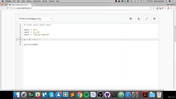Open the Edit menu
176x99 pixels.
point(18,1)
